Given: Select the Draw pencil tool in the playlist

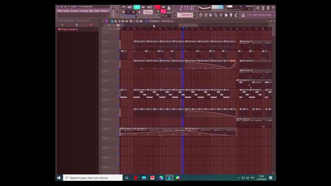Looking at the screenshot, I should pos(112,21).
